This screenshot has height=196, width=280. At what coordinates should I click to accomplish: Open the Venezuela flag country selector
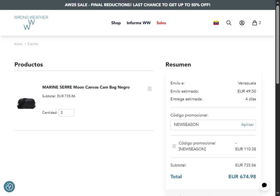[216, 23]
